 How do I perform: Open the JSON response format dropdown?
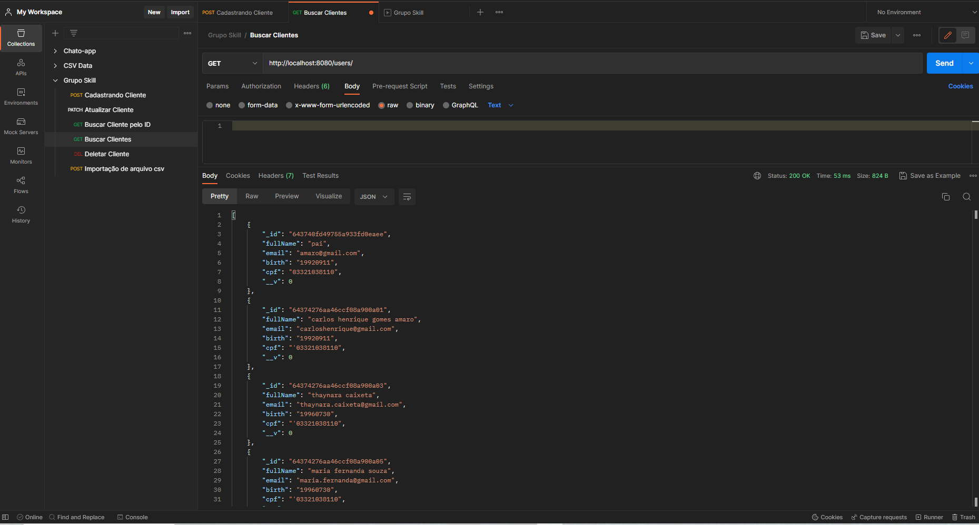click(374, 197)
